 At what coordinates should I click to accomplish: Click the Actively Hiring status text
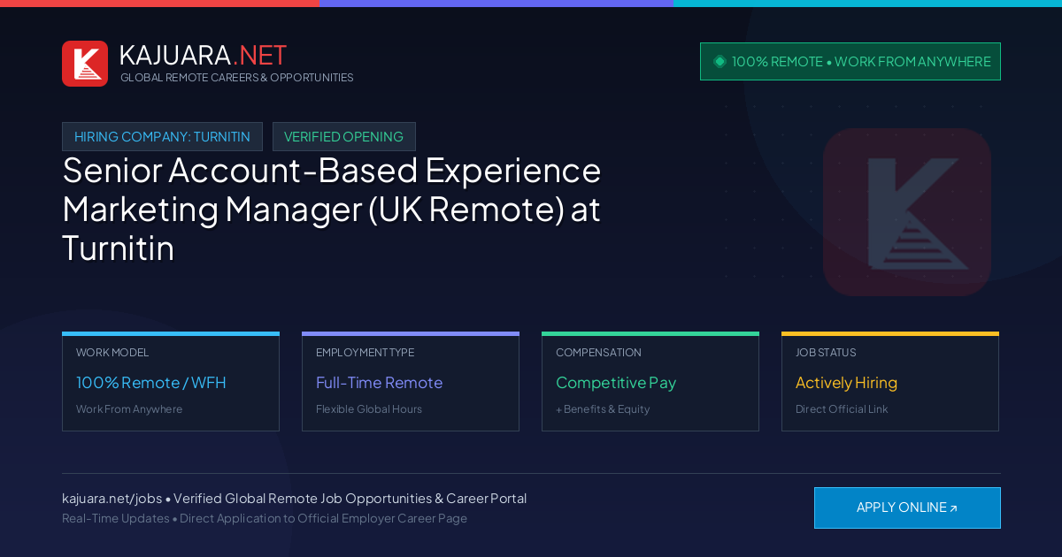(x=846, y=383)
